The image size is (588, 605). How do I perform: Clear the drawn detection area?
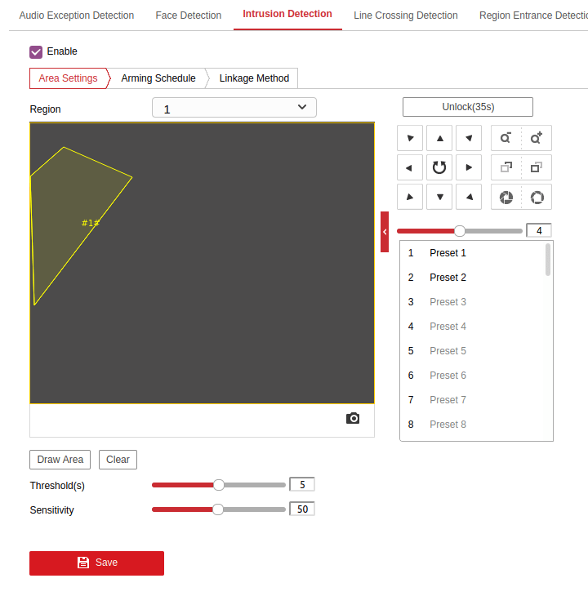coord(118,460)
